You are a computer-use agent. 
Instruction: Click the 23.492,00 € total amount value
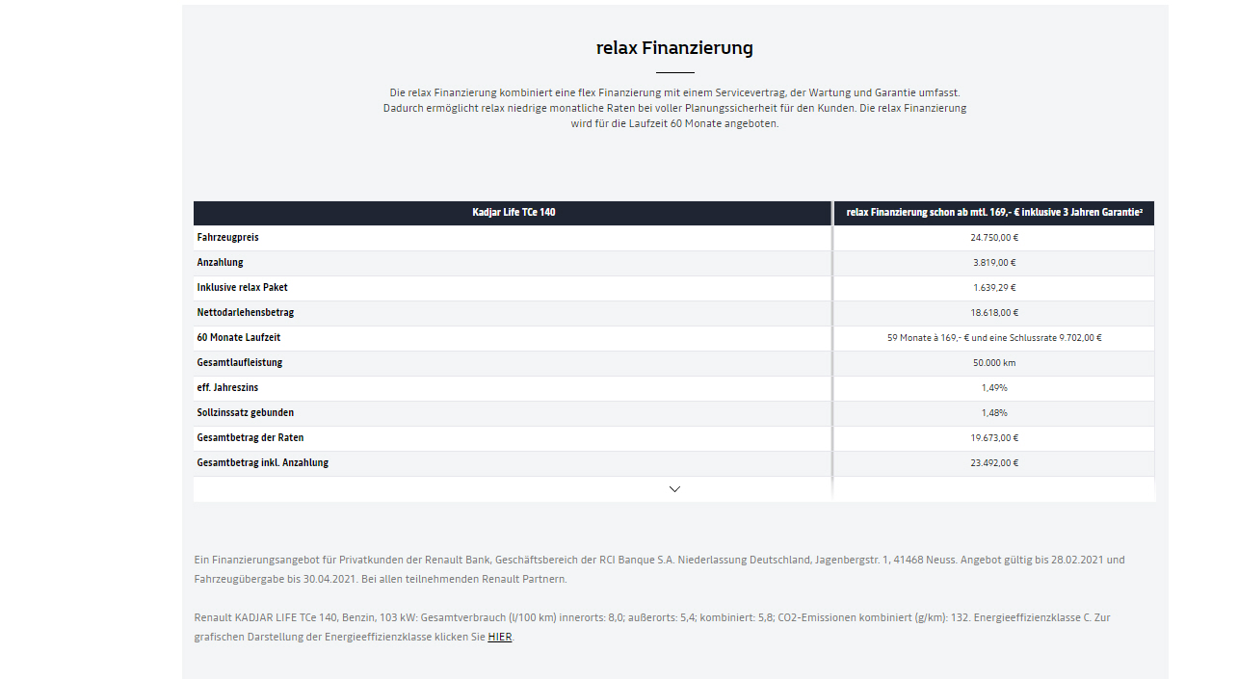[x=994, y=463]
